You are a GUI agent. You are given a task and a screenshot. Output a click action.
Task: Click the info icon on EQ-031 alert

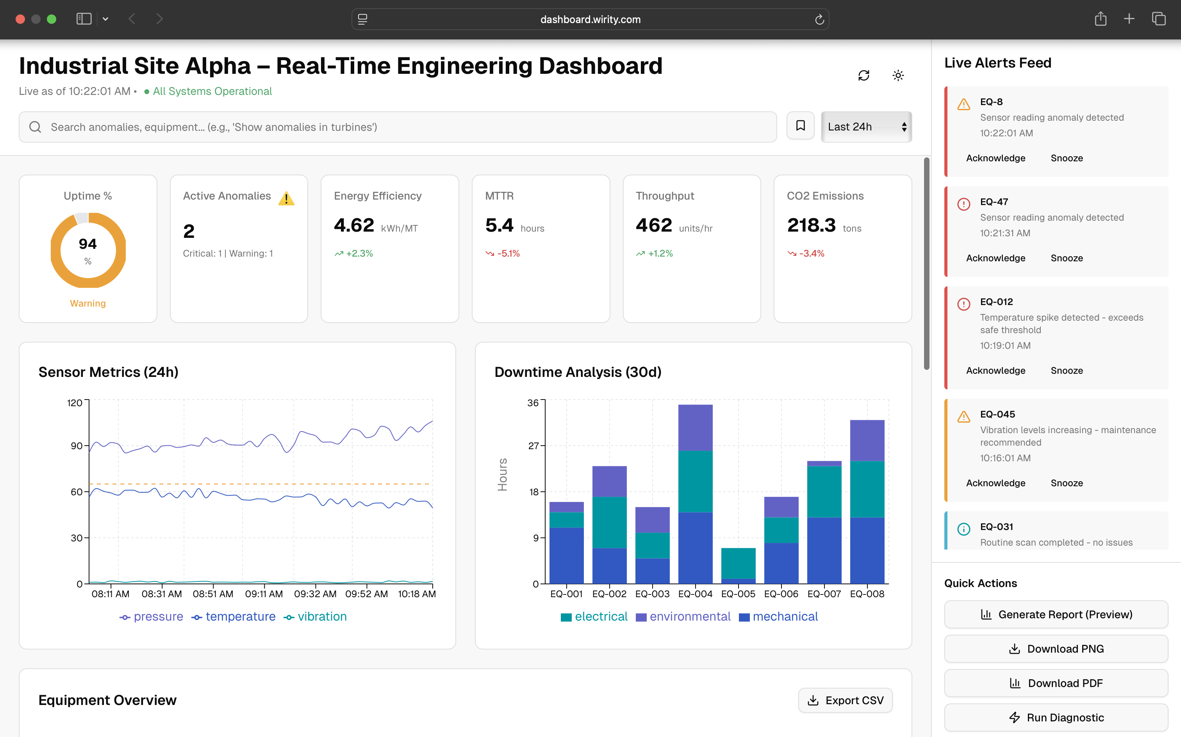(x=964, y=529)
